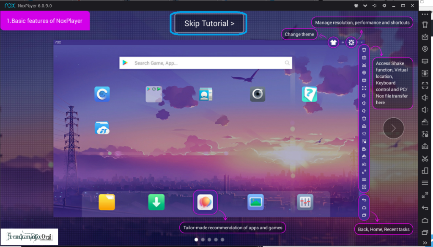Open system settings gear in title bar
Screen dimensions: 433x247
[x=384, y=5]
